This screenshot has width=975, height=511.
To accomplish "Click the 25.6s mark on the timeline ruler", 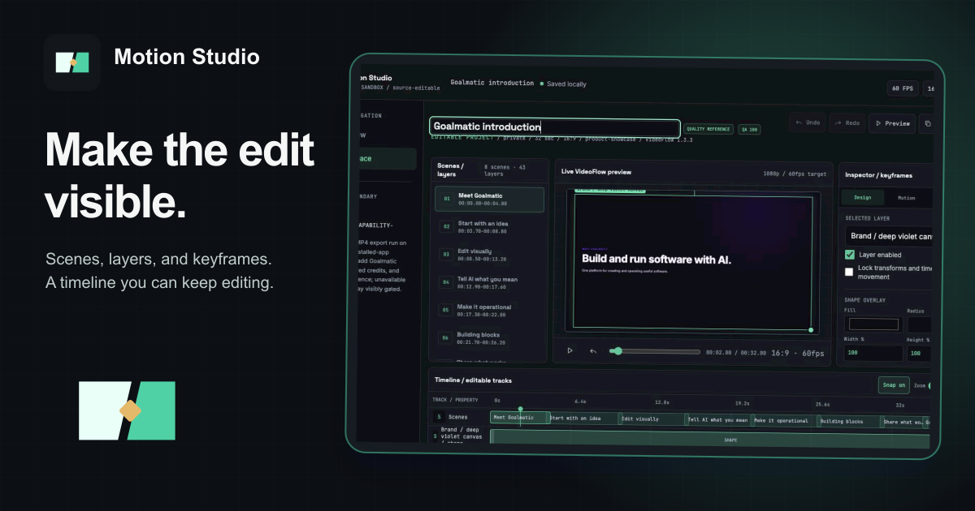I will [x=822, y=403].
